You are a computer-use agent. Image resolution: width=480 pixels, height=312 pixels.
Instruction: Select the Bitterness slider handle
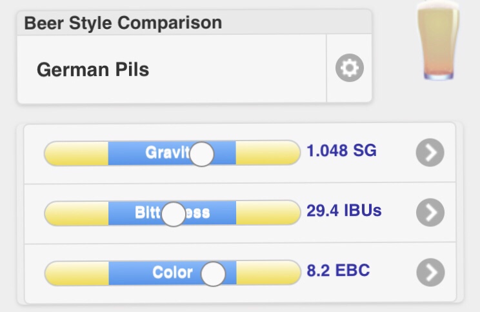coord(173,214)
